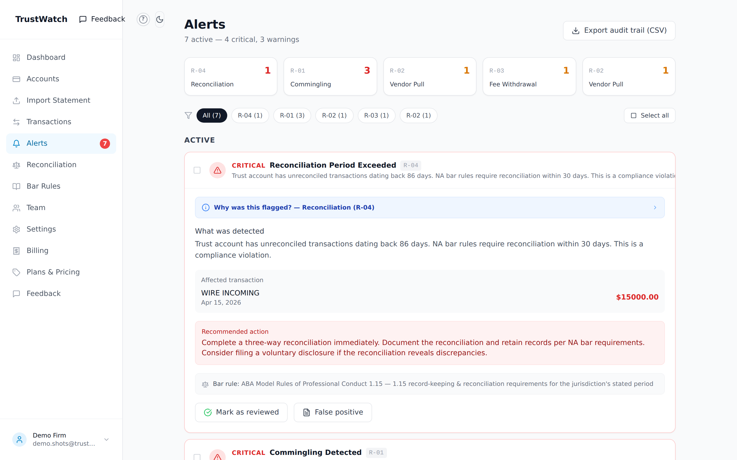Click the Feedback speech bubble icon in header
The width and height of the screenshot is (737, 460).
(83, 19)
